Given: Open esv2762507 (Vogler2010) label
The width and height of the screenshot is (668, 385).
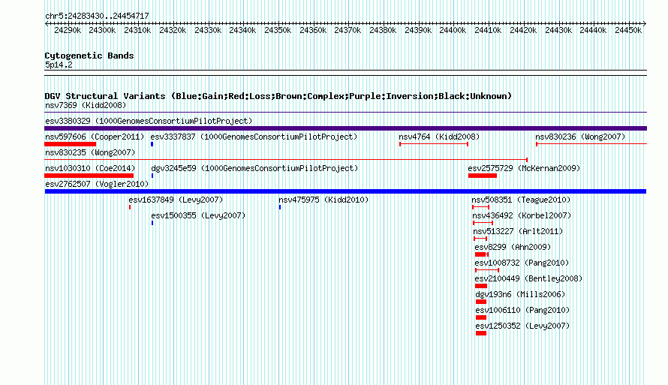Looking at the screenshot, I should tap(97, 184).
